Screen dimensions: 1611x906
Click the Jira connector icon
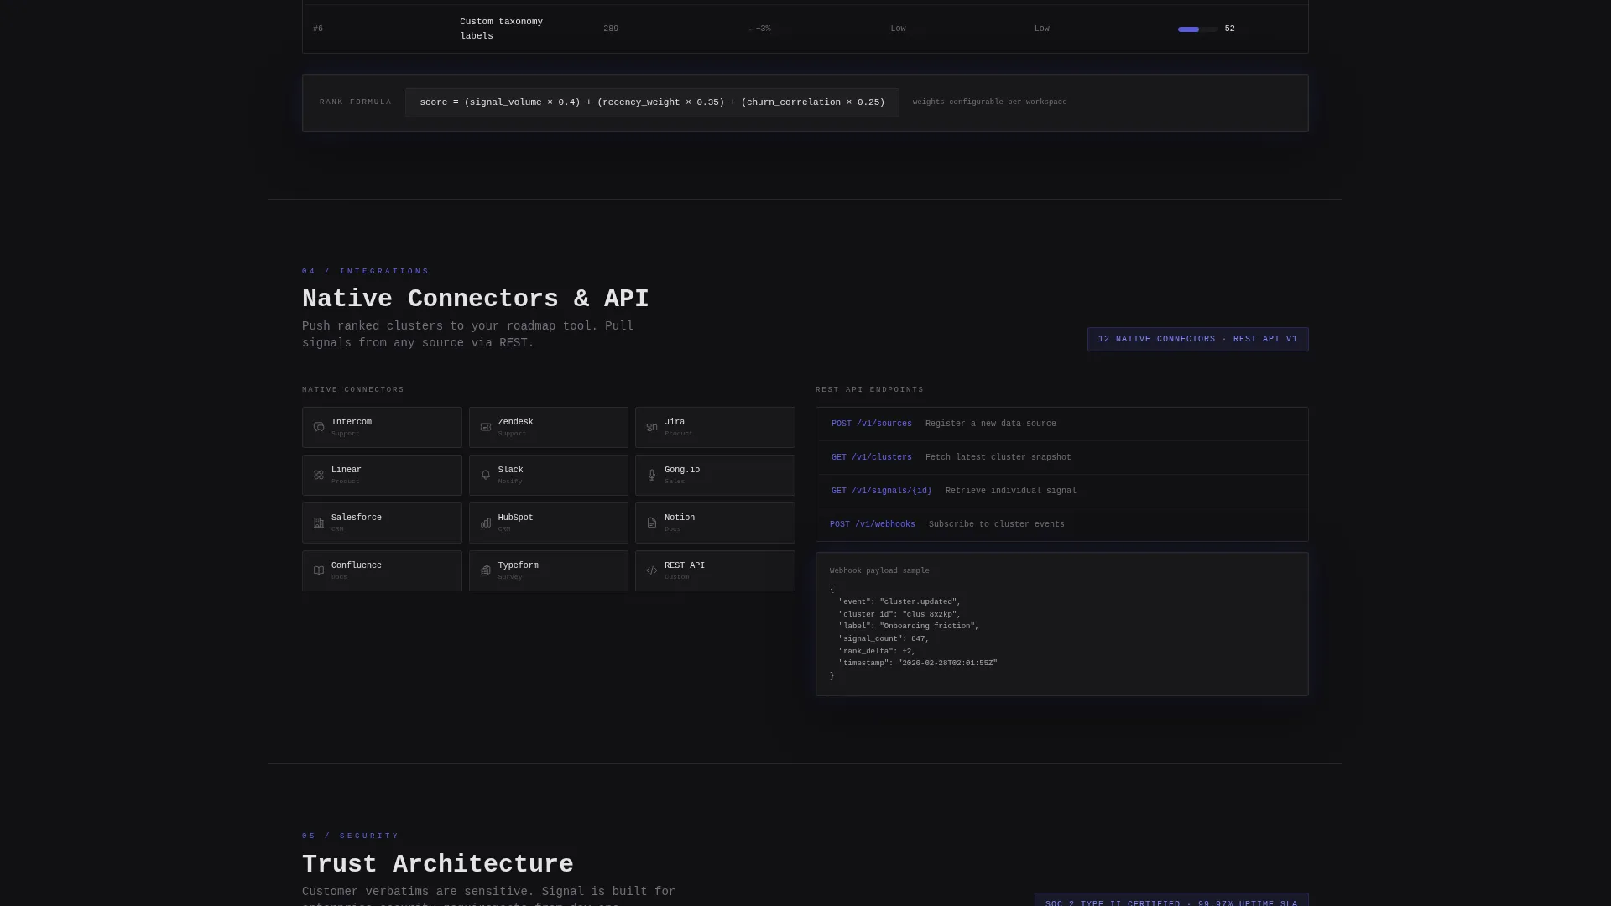click(x=652, y=427)
